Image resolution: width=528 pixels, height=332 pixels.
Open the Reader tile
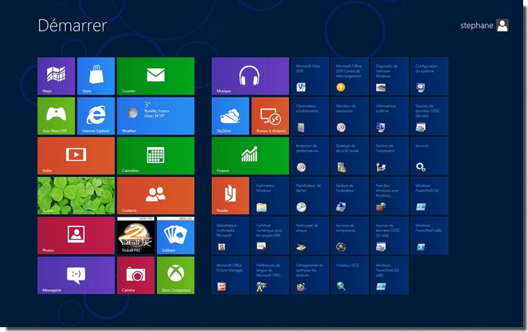231,196
